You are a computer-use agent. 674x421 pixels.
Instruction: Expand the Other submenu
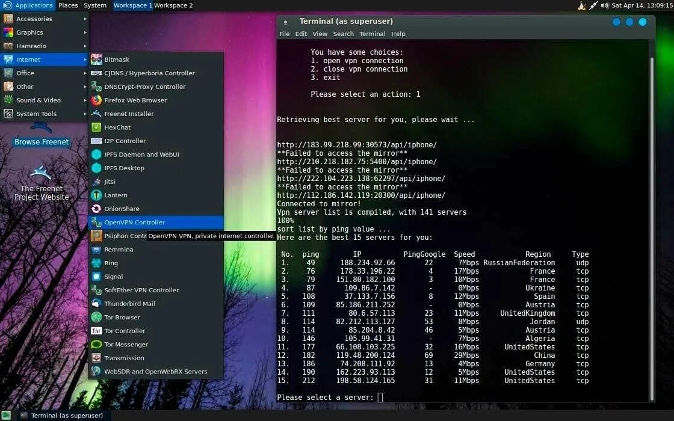[x=45, y=87]
